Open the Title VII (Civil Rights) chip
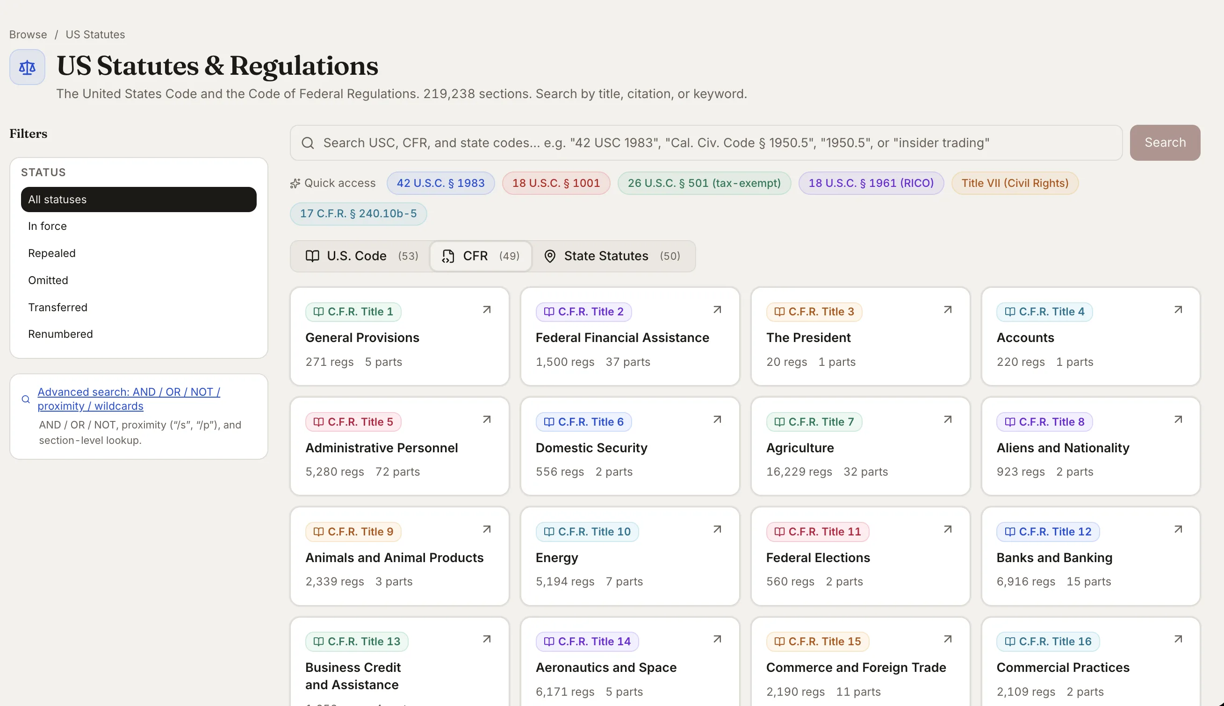 [1015, 183]
